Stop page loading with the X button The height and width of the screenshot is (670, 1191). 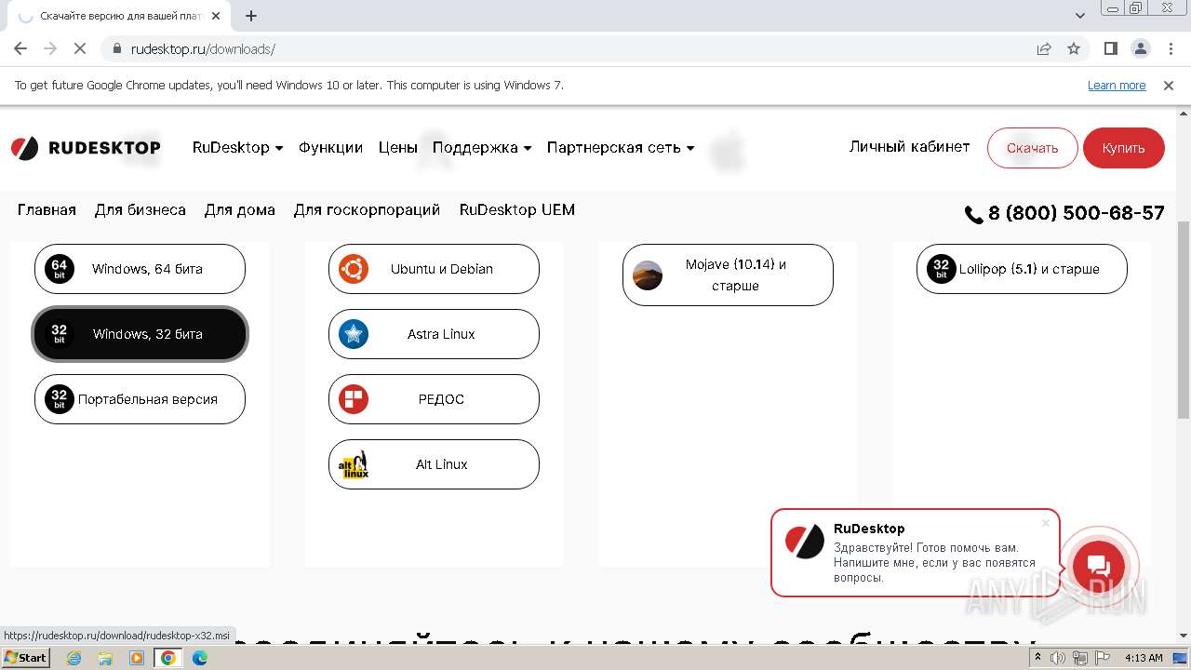coord(80,48)
